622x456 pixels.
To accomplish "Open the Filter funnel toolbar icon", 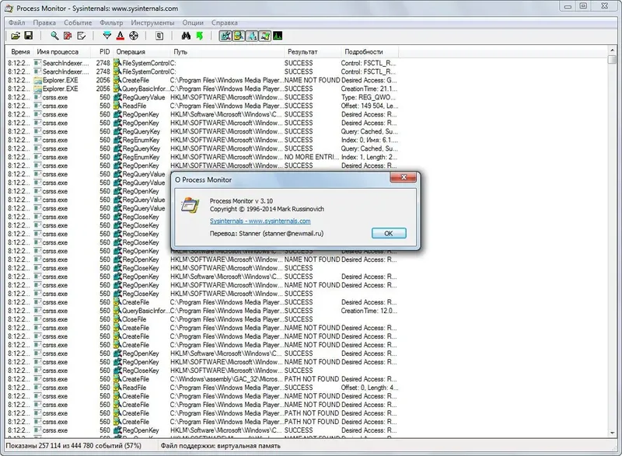I will click(107, 36).
